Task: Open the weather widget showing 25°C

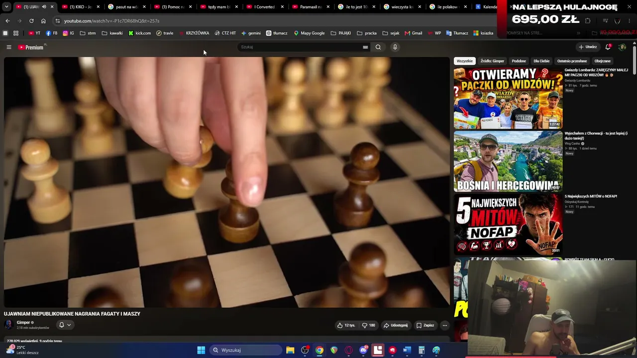Action: click(x=22, y=350)
